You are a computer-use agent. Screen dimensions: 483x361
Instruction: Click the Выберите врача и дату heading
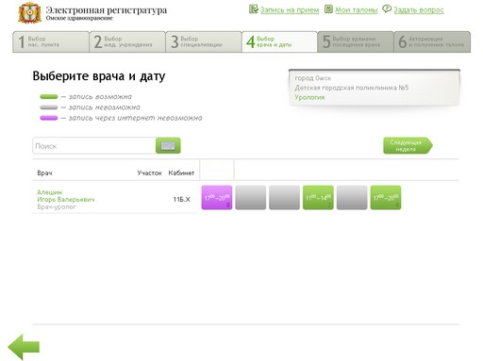tap(99, 76)
